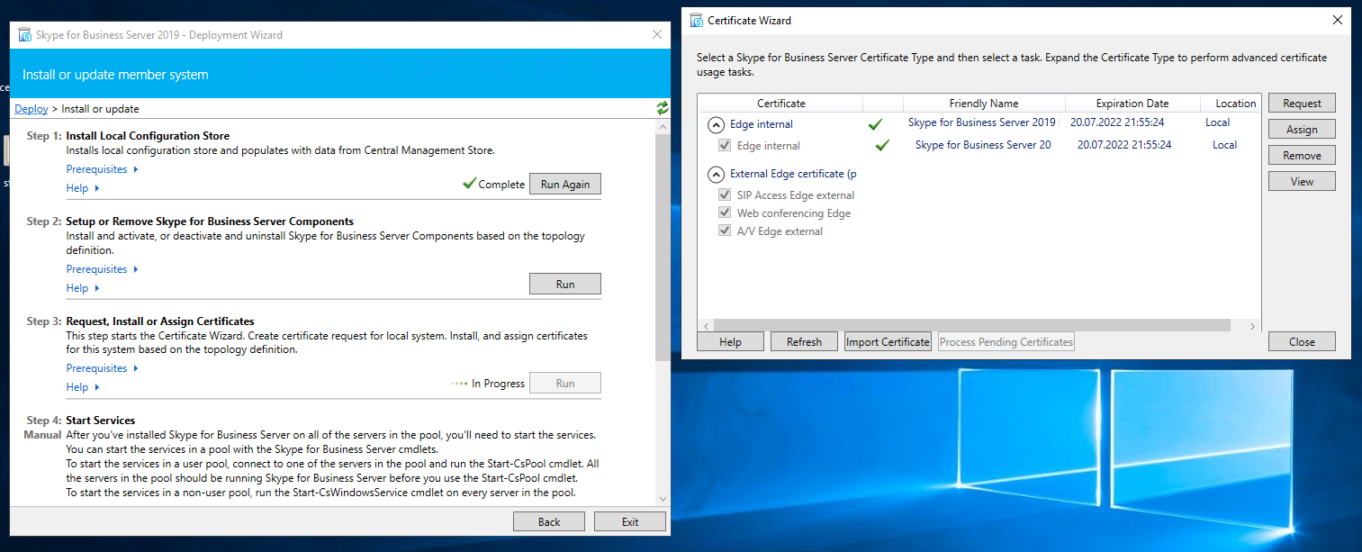
Task: Toggle the A/V Edge external checkbox
Action: (x=725, y=231)
